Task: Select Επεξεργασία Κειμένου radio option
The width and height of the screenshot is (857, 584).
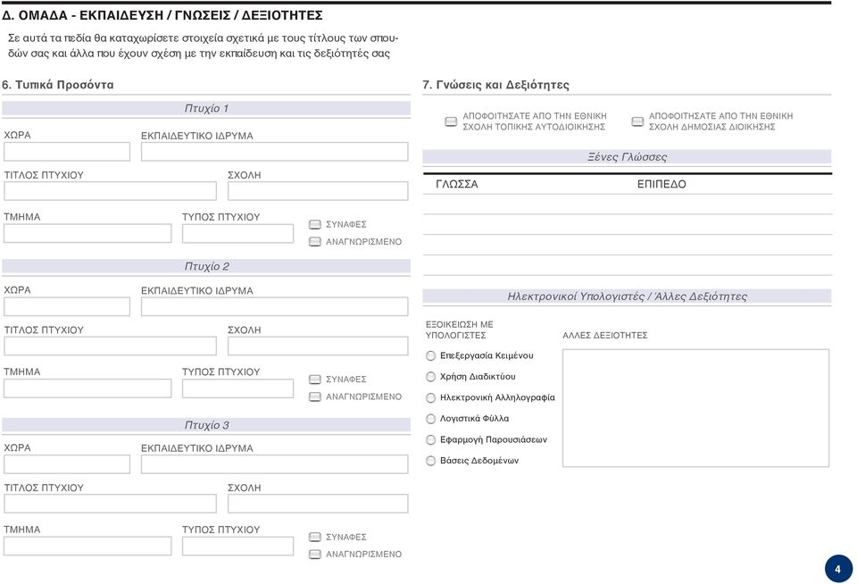Action: coord(430,356)
